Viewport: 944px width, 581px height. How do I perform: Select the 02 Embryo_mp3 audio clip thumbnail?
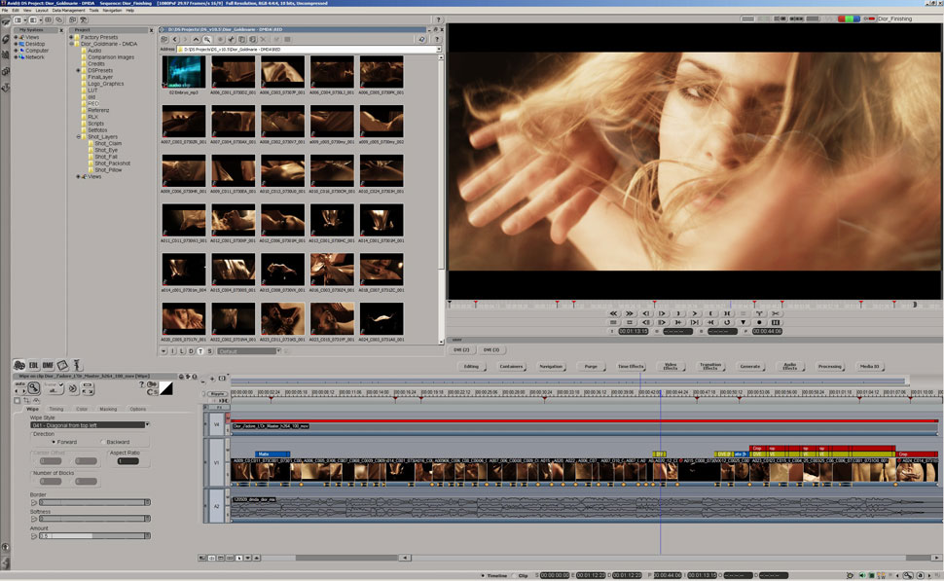[184, 73]
